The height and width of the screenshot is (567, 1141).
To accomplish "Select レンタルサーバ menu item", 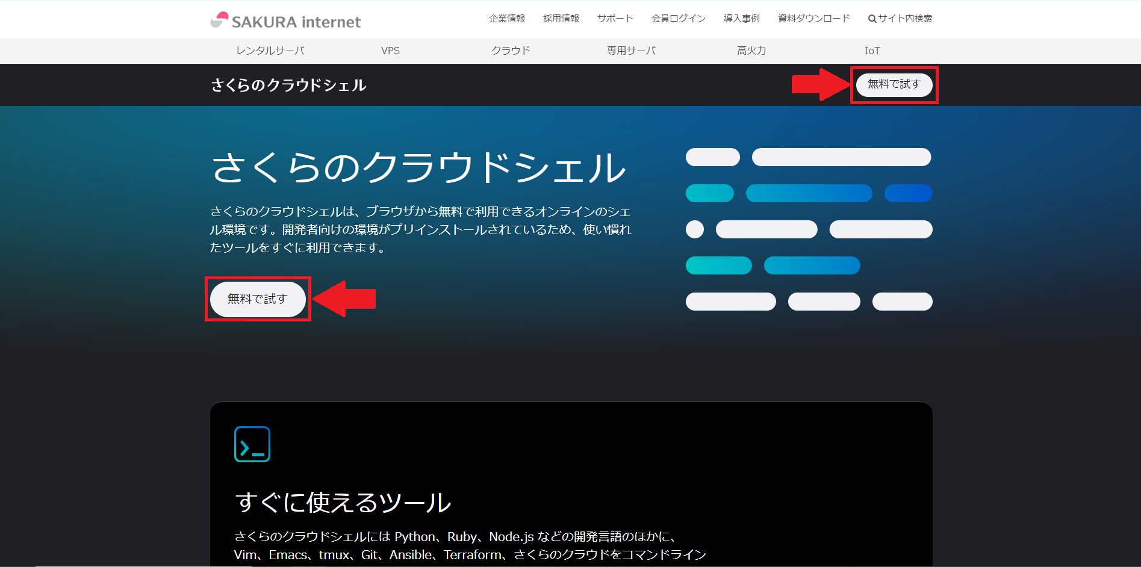I will (x=270, y=51).
